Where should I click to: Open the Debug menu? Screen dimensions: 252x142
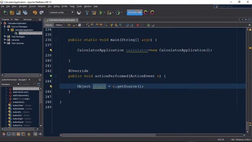tap(56, 6)
